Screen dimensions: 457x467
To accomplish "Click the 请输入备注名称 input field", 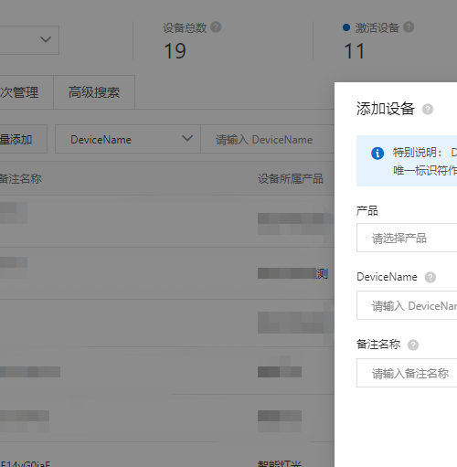I will pyautogui.click(x=407, y=373).
